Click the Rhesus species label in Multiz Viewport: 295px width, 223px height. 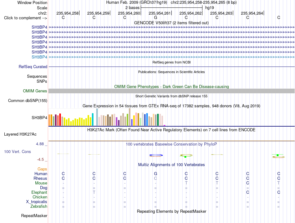40,178
